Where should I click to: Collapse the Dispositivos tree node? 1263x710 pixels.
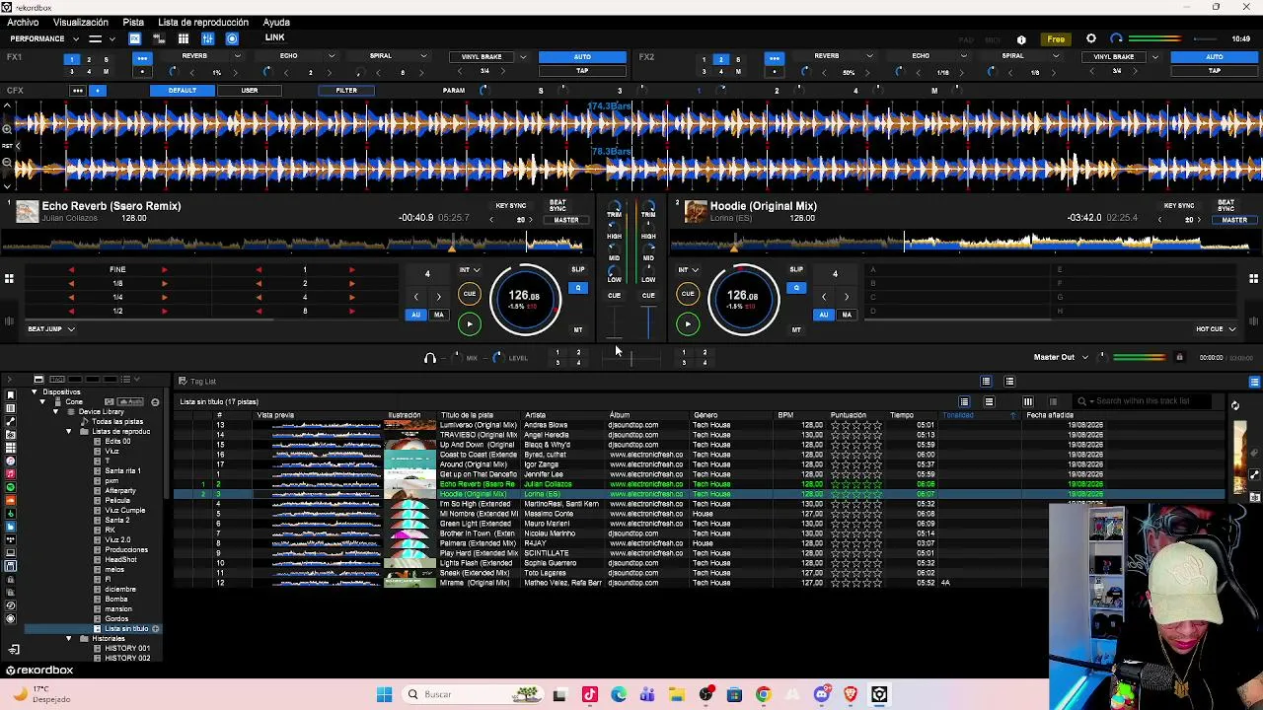pyautogui.click(x=35, y=392)
